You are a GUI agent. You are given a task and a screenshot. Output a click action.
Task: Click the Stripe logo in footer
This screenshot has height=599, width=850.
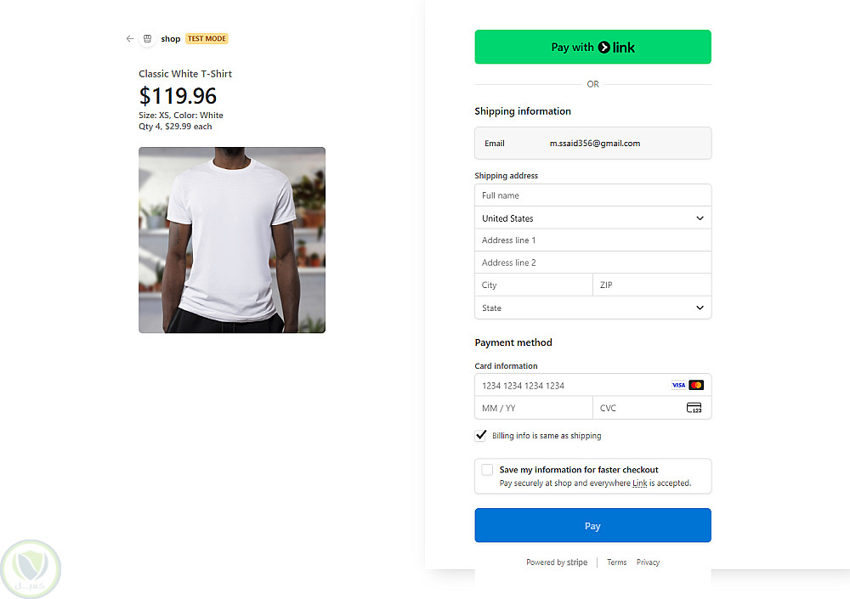[577, 562]
